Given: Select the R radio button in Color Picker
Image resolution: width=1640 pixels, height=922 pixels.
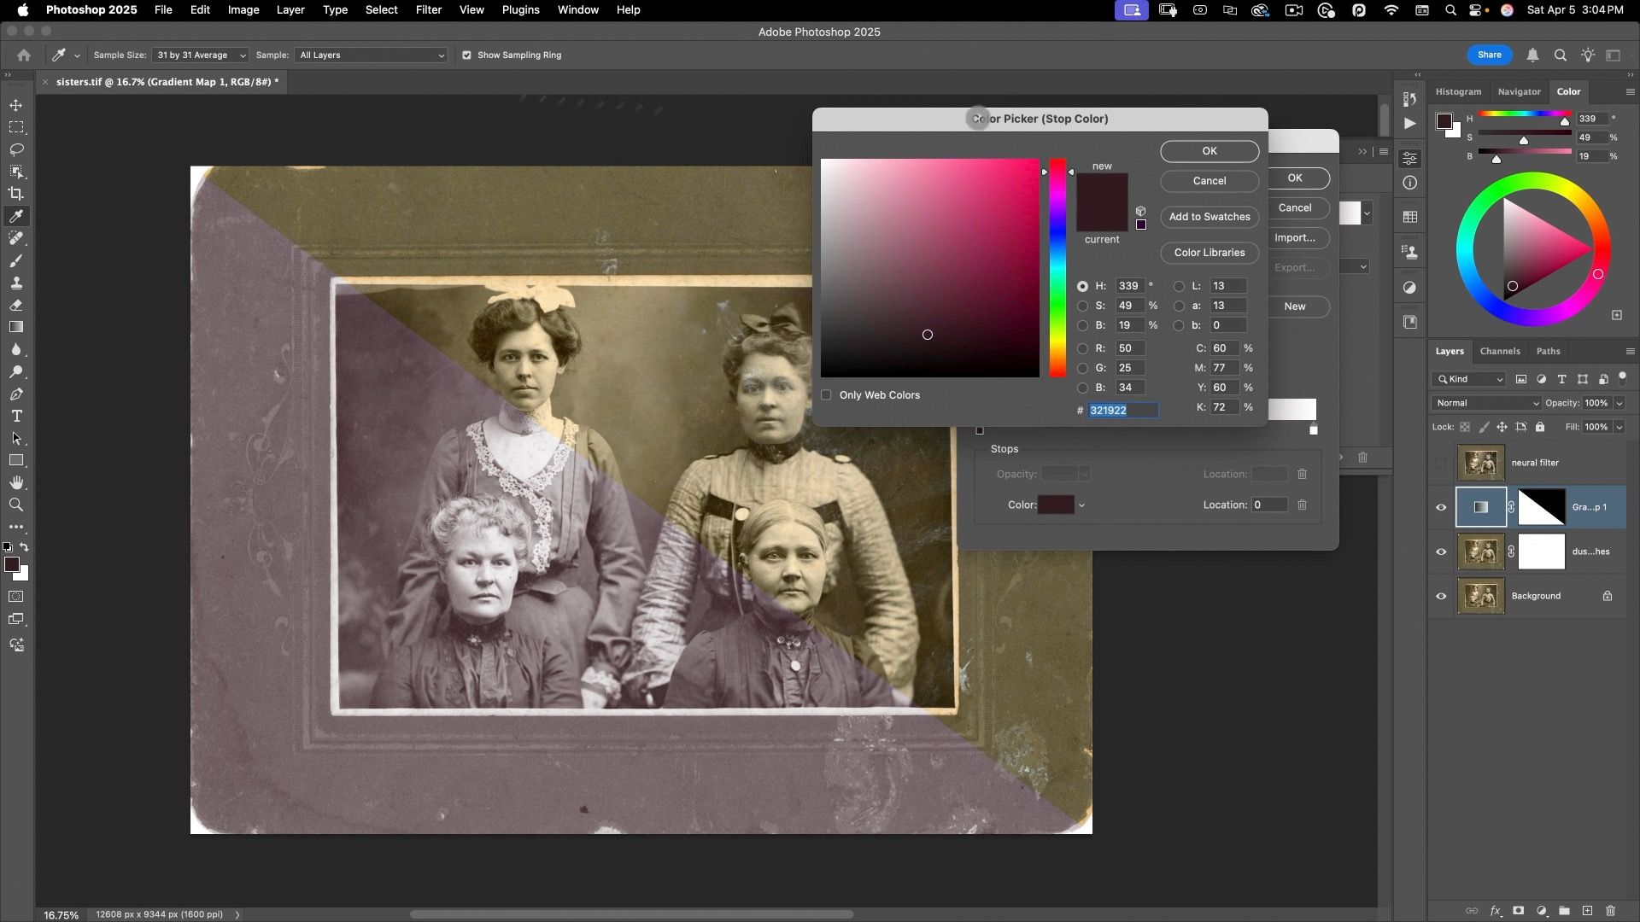Looking at the screenshot, I should pyautogui.click(x=1082, y=348).
